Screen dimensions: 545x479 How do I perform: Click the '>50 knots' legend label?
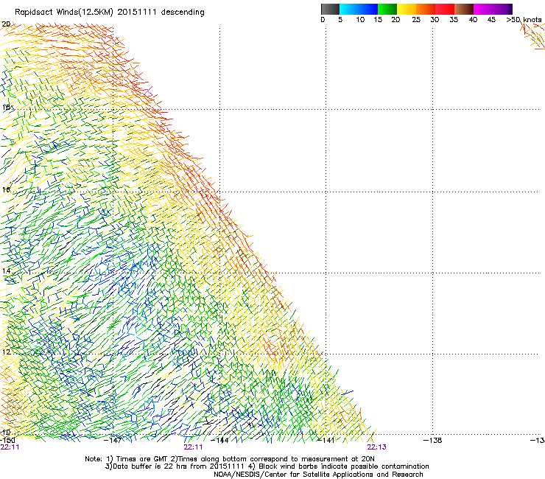(524, 20)
